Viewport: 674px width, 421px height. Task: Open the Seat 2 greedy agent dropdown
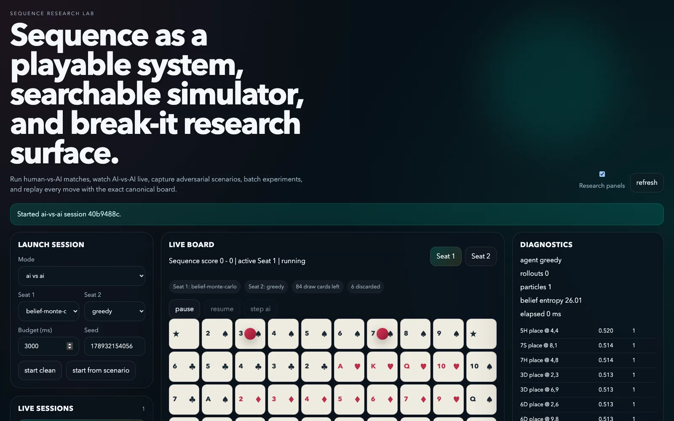coord(115,311)
